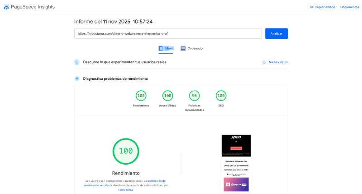Open the Ver calculadora link

(x=143, y=188)
